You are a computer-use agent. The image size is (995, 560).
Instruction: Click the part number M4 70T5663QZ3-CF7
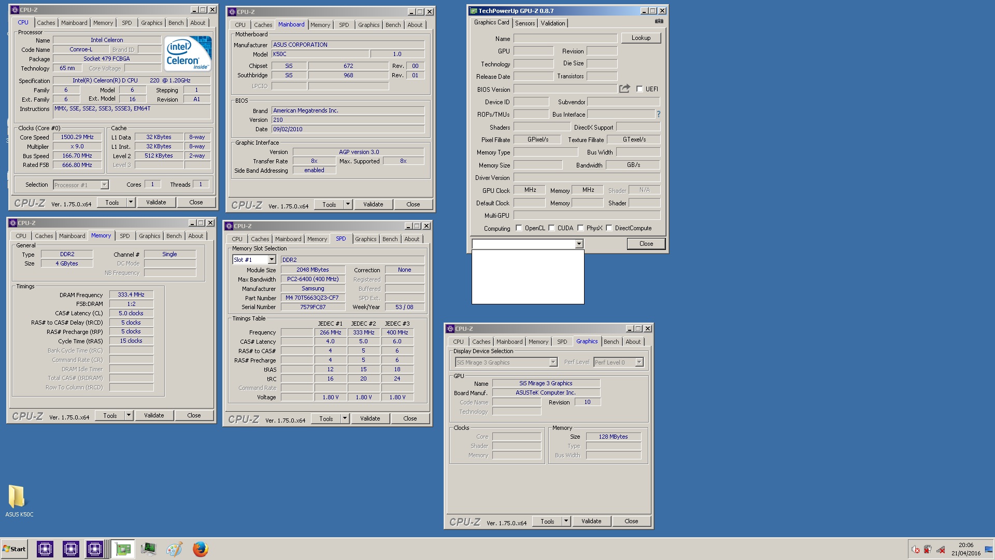pyautogui.click(x=312, y=298)
